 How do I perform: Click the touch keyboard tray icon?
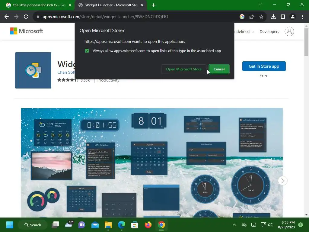[253, 225]
